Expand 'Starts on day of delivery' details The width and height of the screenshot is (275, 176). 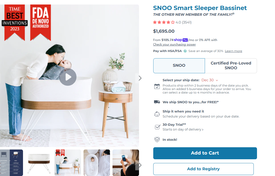click(x=183, y=129)
